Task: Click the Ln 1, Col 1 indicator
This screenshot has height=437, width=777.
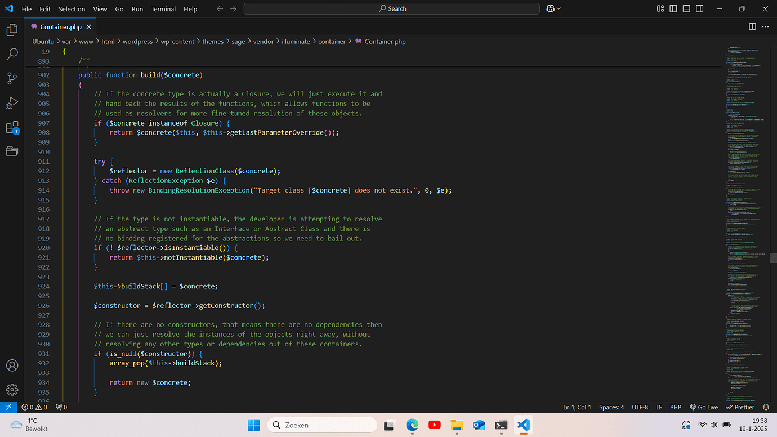Action: (577, 407)
